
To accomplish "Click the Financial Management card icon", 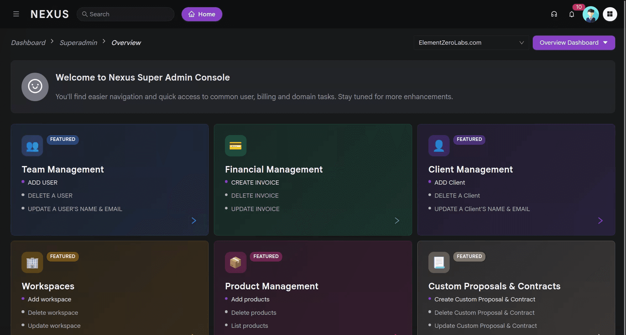I will pyautogui.click(x=235, y=145).
